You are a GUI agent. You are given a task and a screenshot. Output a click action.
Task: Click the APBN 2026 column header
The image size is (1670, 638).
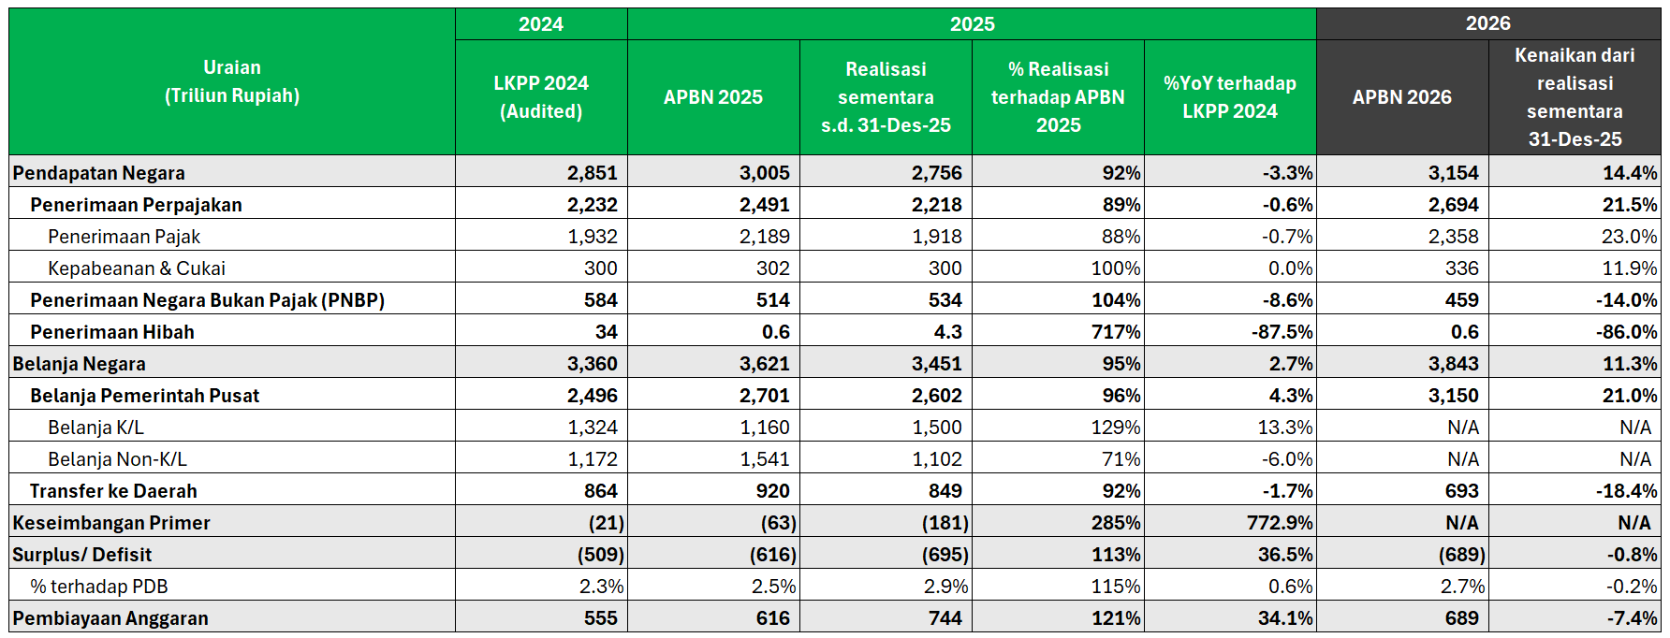tap(1401, 97)
